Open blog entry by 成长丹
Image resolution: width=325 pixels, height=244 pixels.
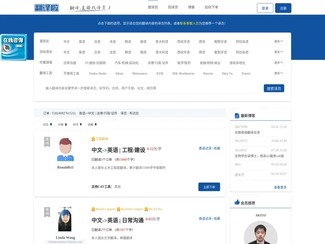pyautogui.click(x=239, y=175)
